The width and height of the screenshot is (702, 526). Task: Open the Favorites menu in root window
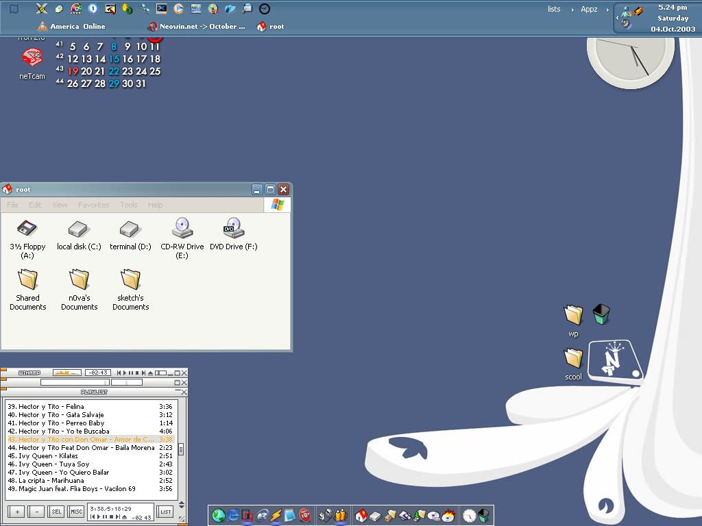coord(93,205)
